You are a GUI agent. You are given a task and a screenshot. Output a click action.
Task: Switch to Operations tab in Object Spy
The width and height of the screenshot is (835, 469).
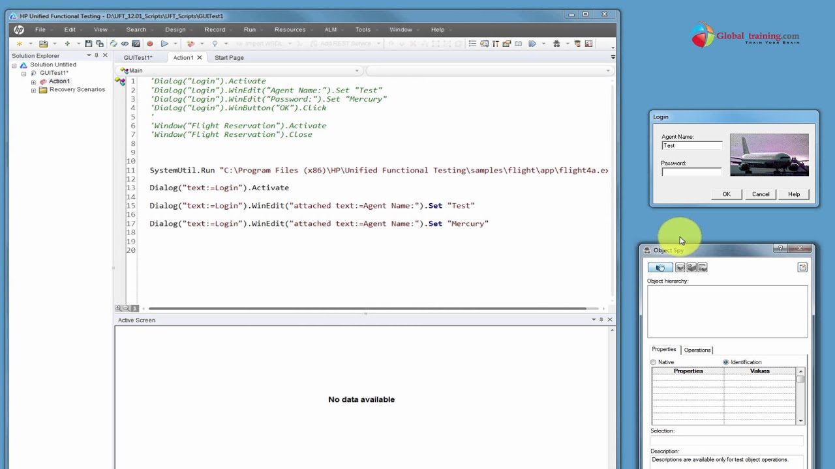point(697,350)
